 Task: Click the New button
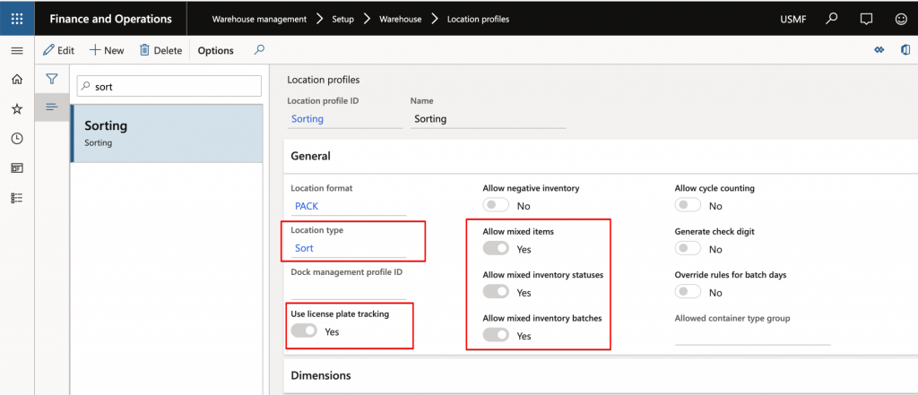click(x=107, y=50)
